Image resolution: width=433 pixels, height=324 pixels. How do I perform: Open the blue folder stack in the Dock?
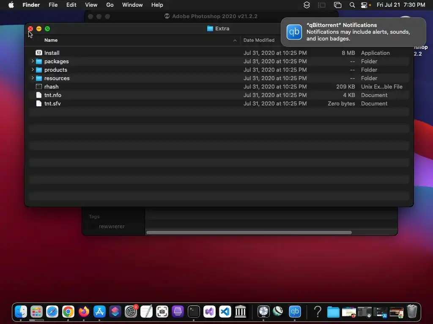333,312
